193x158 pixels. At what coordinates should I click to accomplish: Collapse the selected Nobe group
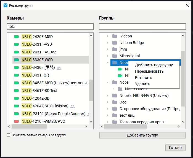[108, 62]
